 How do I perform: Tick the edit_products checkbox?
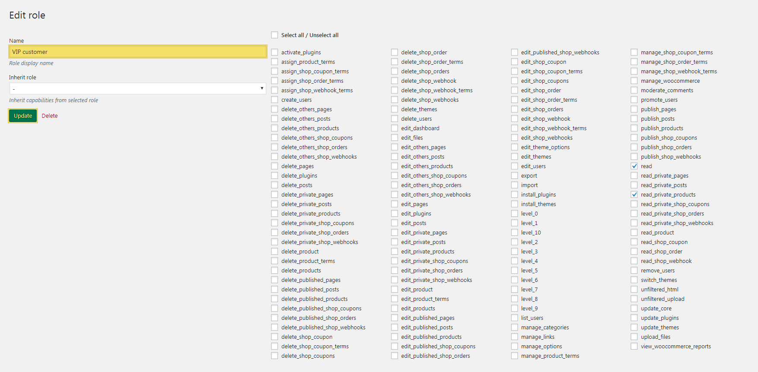395,308
